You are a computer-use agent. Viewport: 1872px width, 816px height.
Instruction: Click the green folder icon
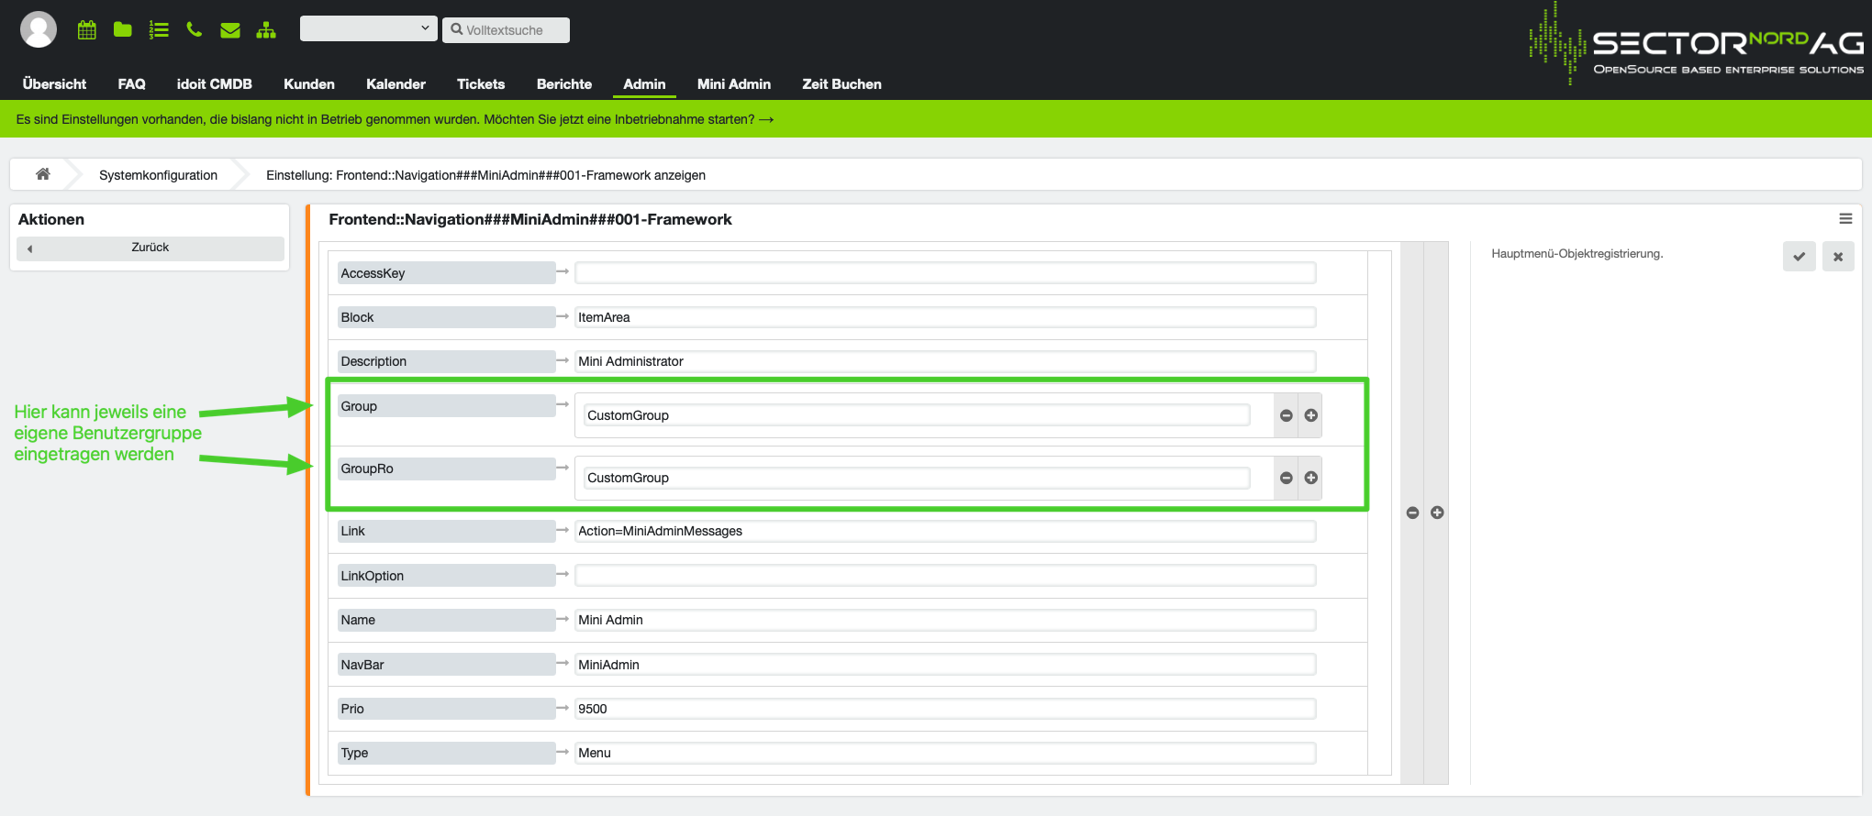point(123,29)
